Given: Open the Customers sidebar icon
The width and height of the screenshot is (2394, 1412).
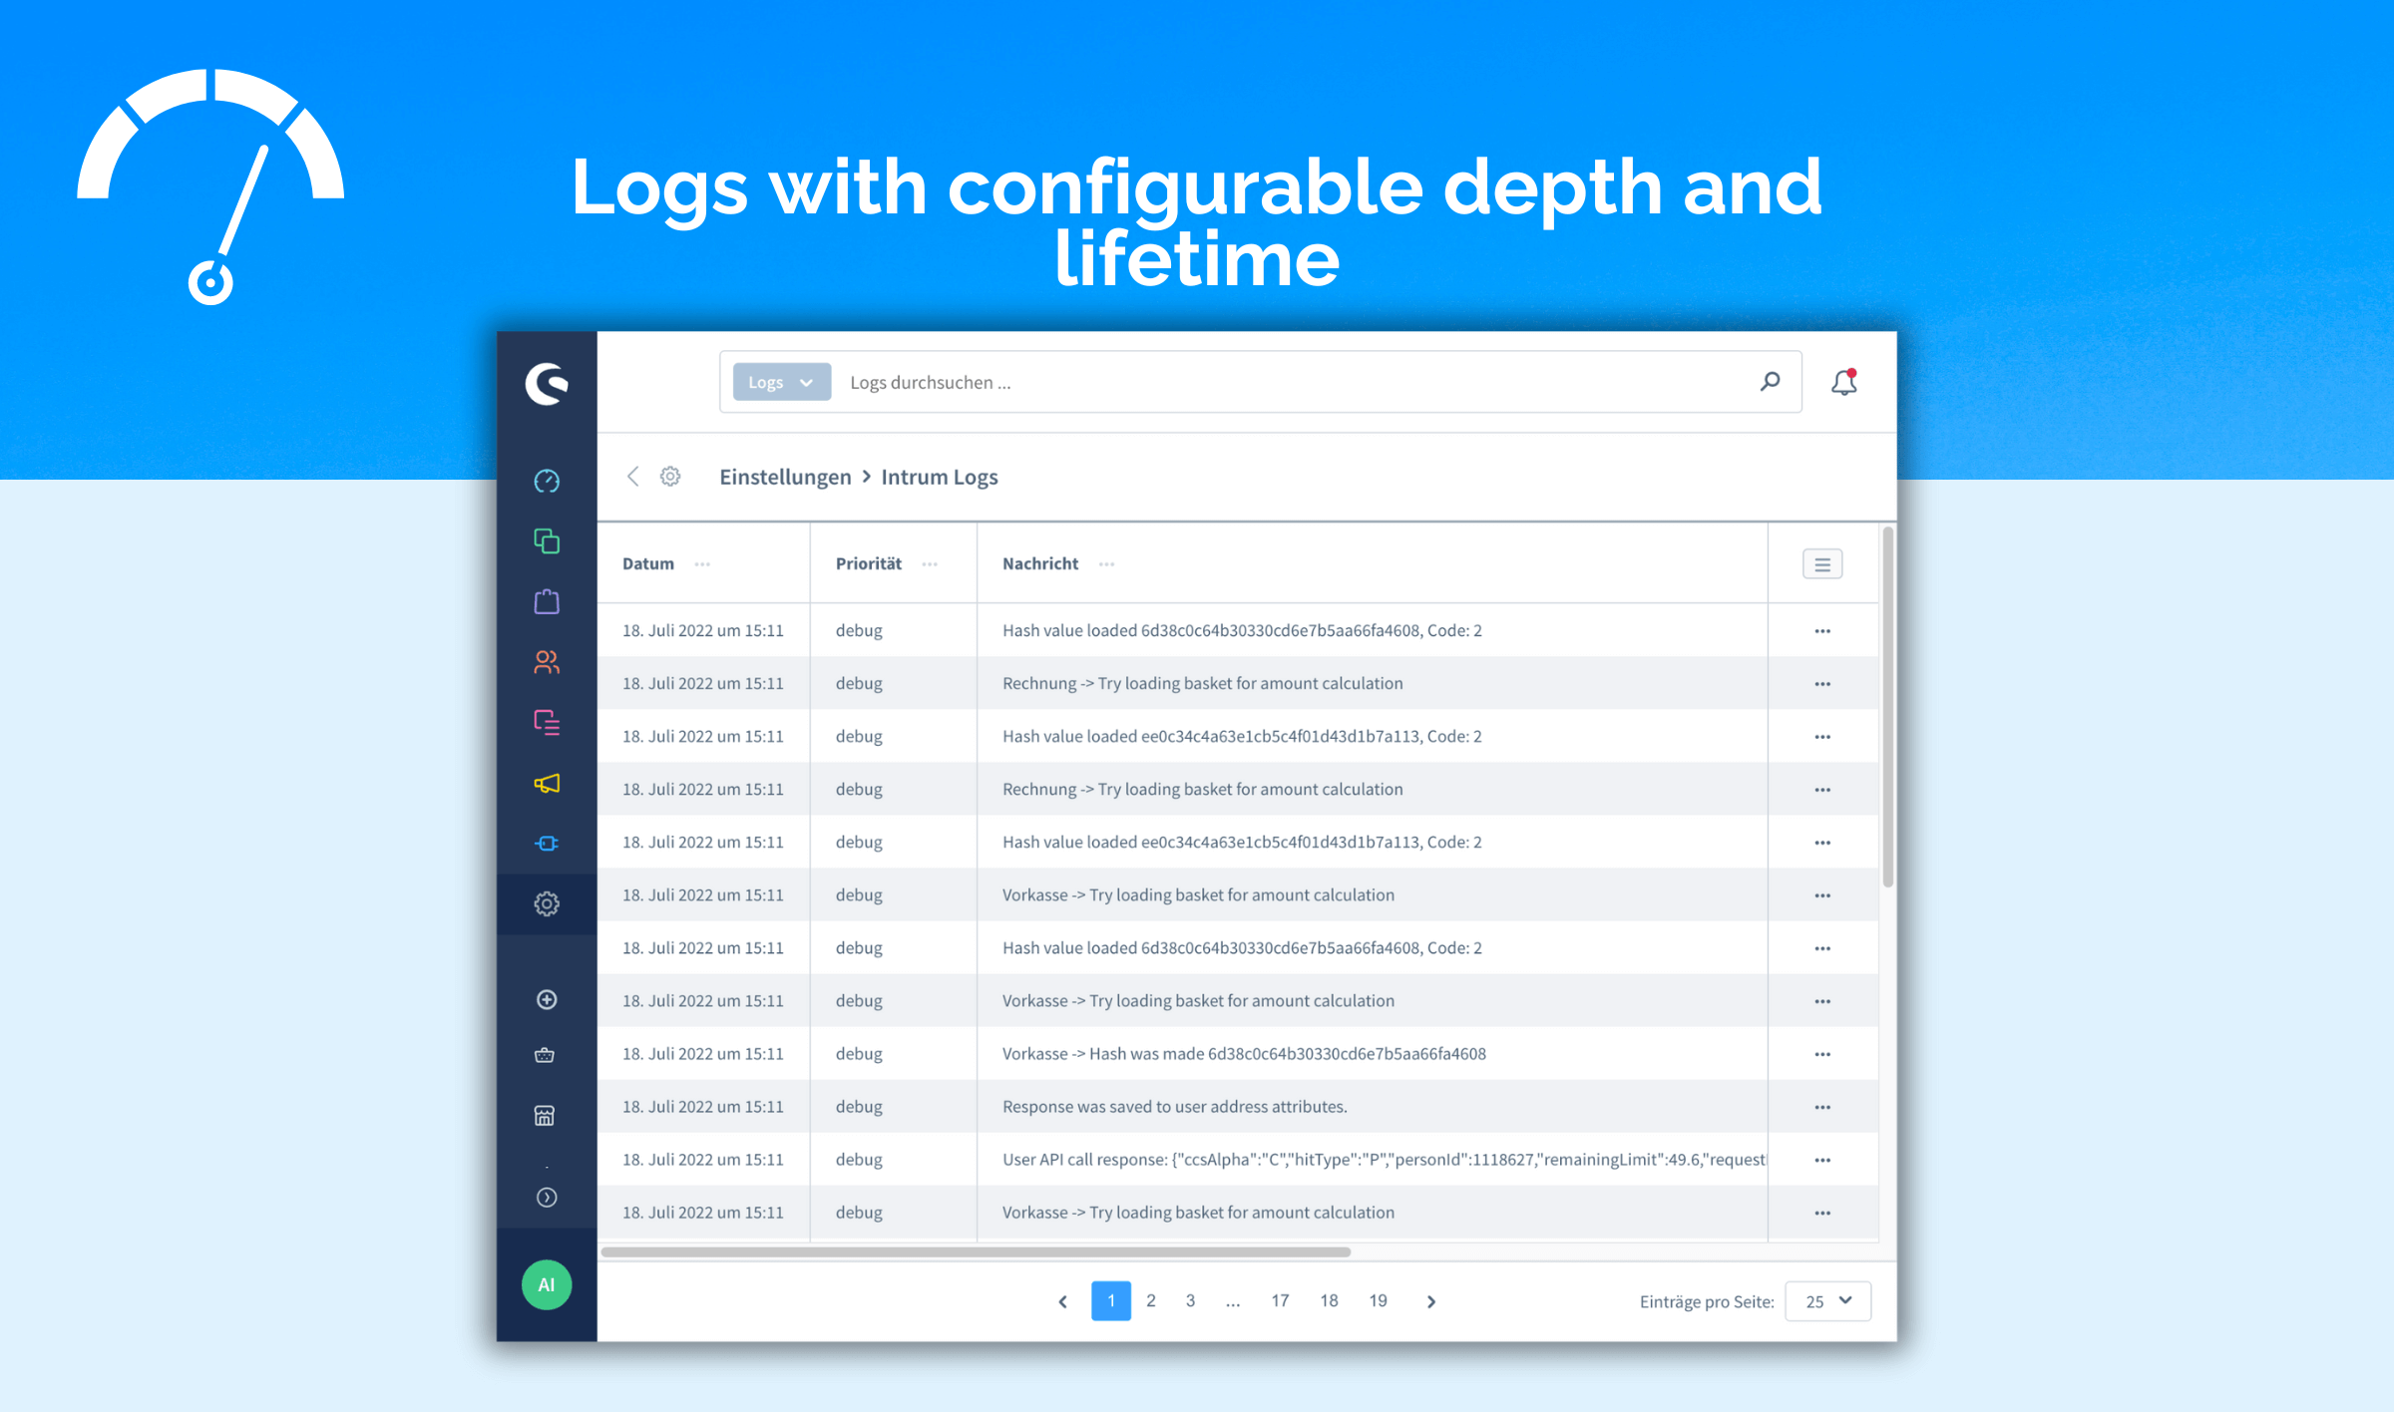Looking at the screenshot, I should click(547, 662).
